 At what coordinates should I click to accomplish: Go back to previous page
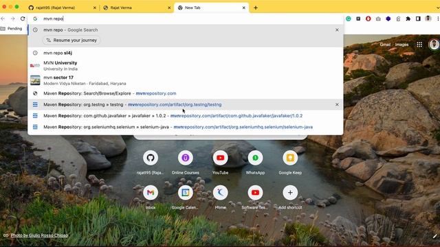pyautogui.click(x=3, y=19)
